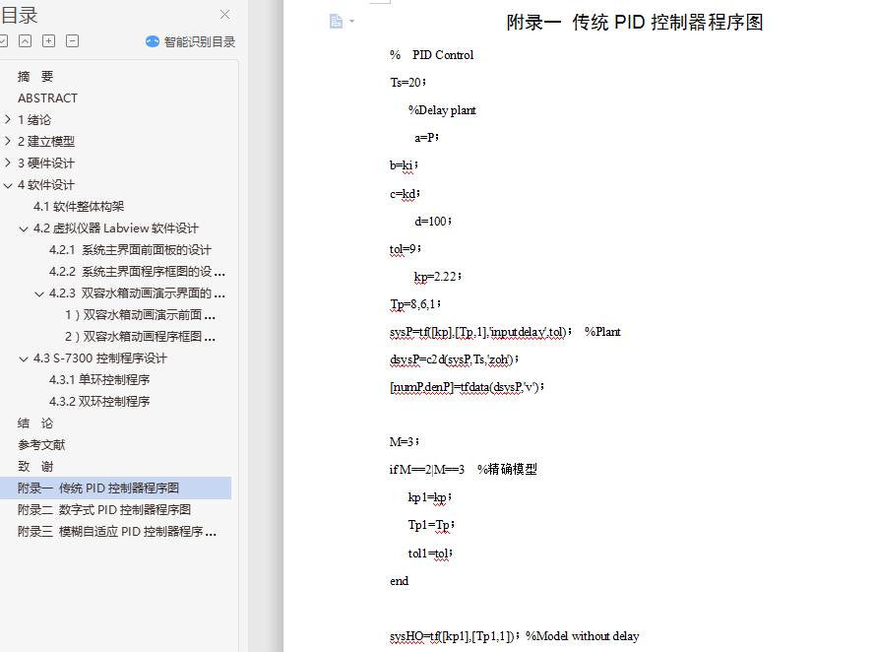Go to 4.2.2 系统主界面程序框图 heading
Viewport: 875px width, 652px height.
click(137, 272)
